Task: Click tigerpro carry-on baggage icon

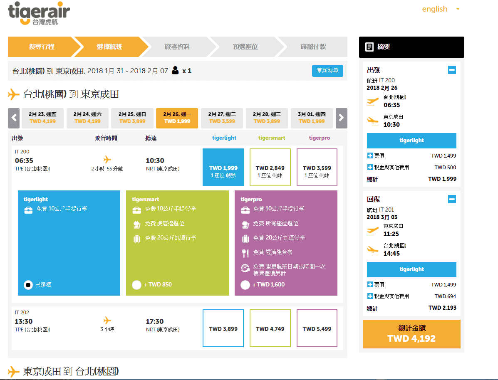Action: (245, 210)
